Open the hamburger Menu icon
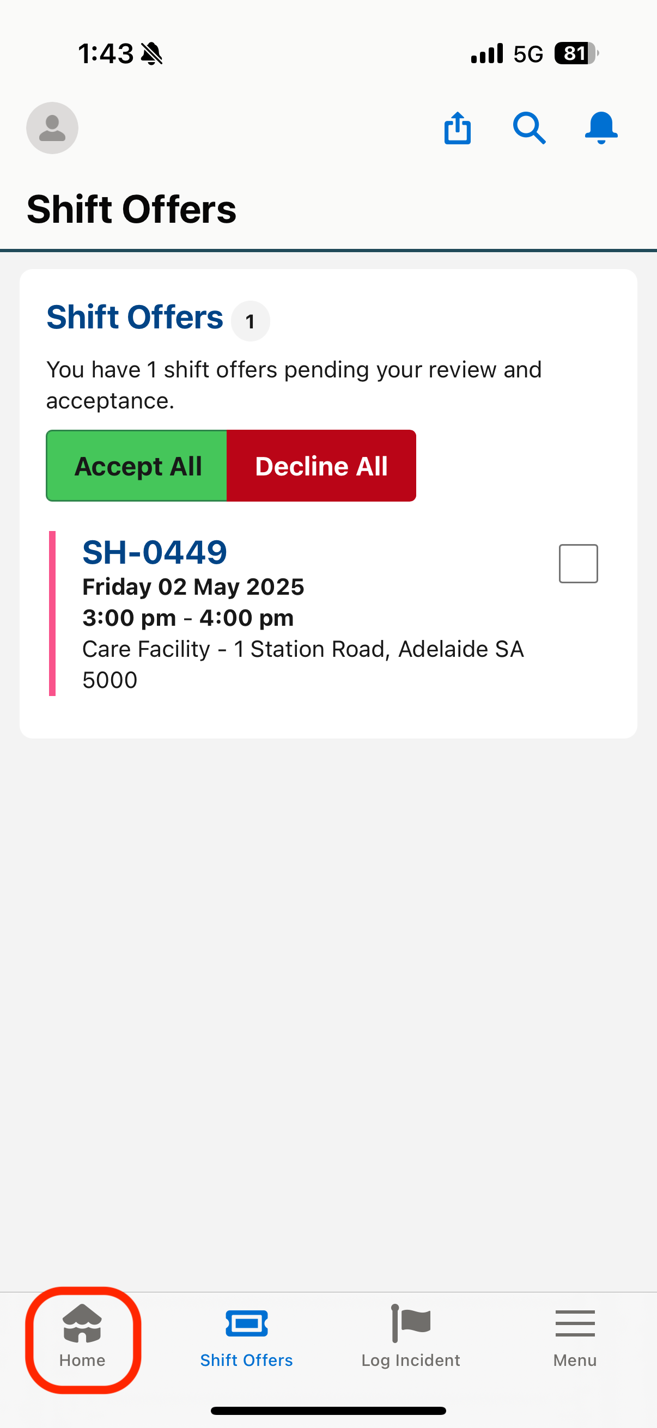The height and width of the screenshot is (1428, 657). [x=575, y=1323]
